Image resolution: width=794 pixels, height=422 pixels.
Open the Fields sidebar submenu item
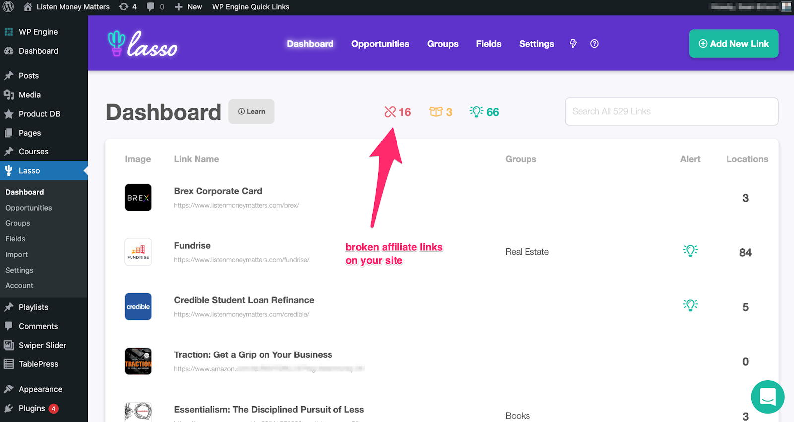[x=15, y=239]
